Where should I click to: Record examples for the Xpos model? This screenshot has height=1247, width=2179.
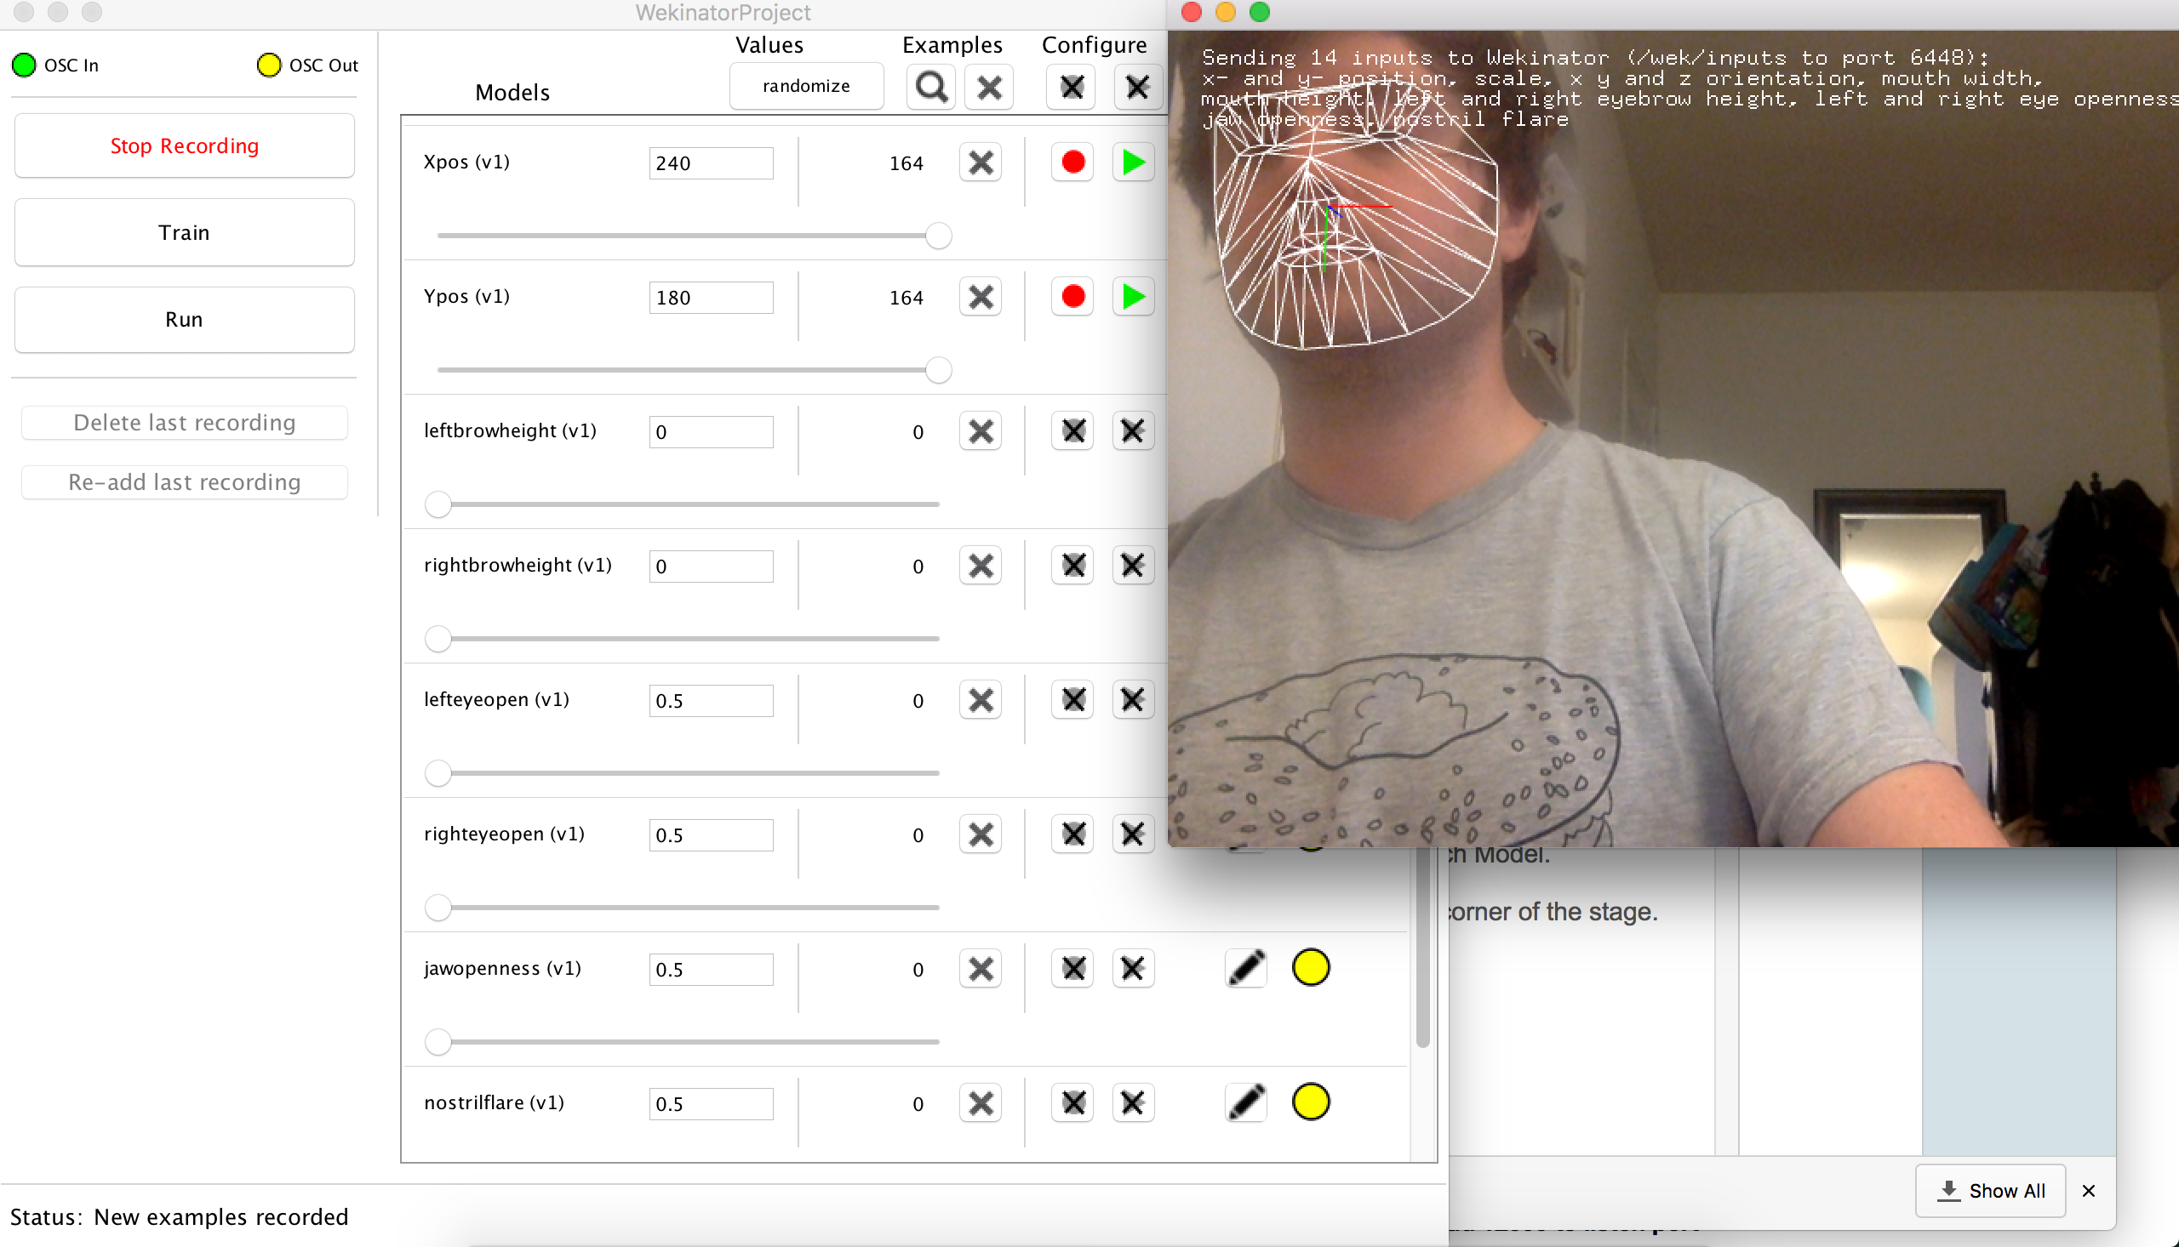click(1072, 162)
